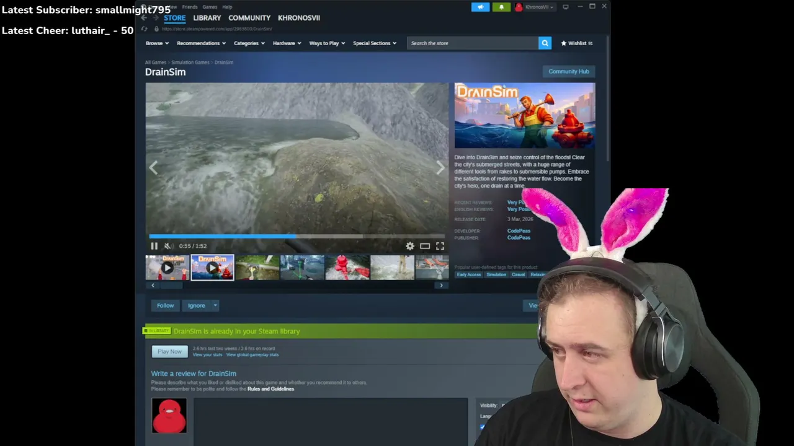Click the KhronosVII profile avatar in title bar
794x446 pixels.
(x=519, y=7)
